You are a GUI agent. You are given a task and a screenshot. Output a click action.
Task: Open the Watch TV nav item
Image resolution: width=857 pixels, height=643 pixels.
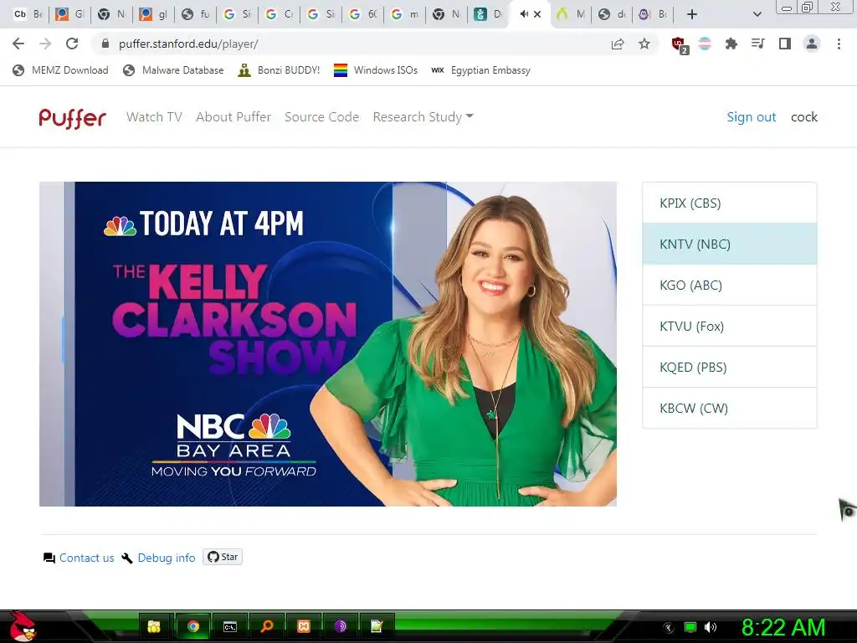pyautogui.click(x=154, y=117)
